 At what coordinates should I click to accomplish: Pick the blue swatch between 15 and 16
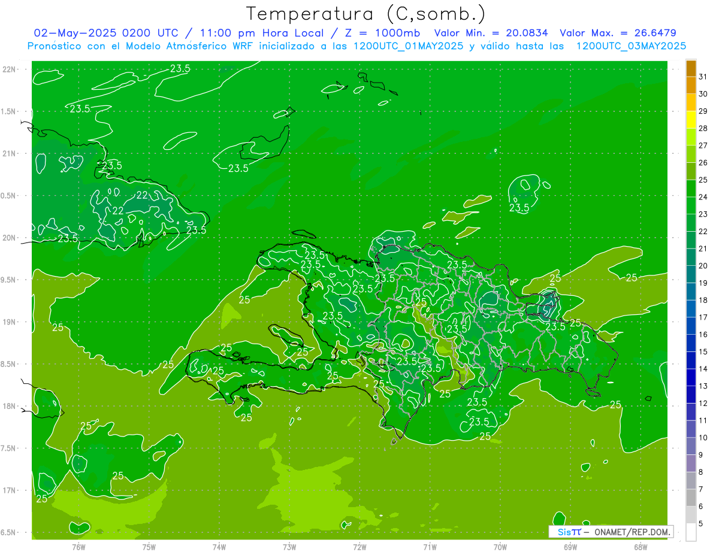coord(691,343)
